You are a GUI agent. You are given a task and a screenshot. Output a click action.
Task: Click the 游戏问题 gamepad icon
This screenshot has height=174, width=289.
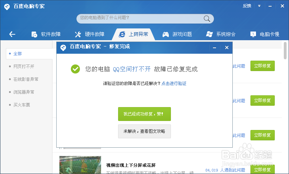(165, 34)
